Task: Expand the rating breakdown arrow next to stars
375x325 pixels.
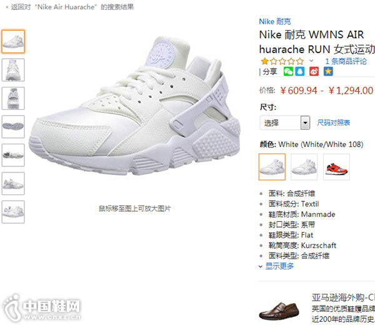Action: (x=311, y=61)
